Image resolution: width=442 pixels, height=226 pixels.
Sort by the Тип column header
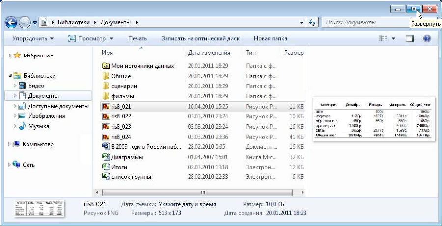pyautogui.click(x=250, y=53)
